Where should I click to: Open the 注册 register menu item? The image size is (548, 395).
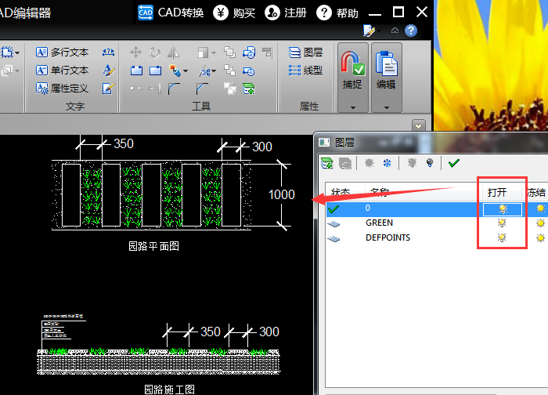[x=286, y=13]
